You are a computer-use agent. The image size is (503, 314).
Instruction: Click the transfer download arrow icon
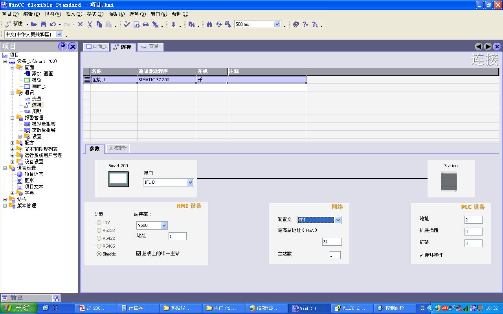(x=173, y=24)
